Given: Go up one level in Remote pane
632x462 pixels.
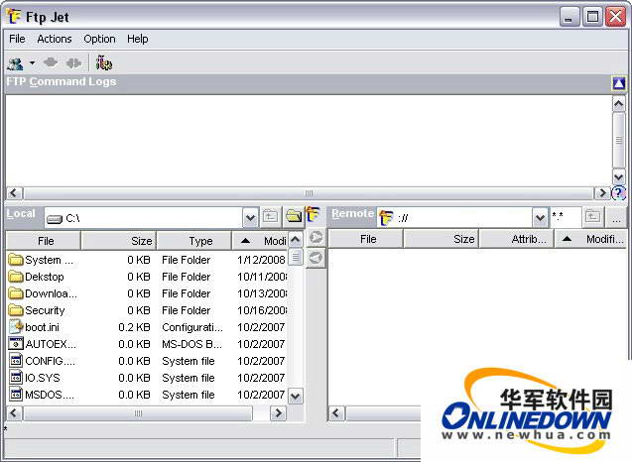Looking at the screenshot, I should (592, 217).
